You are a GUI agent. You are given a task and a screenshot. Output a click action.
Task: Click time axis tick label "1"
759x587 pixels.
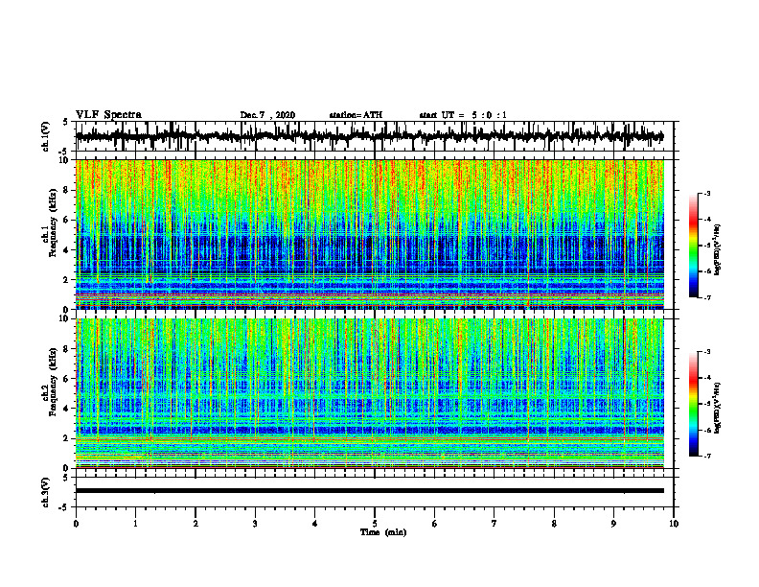click(x=135, y=524)
